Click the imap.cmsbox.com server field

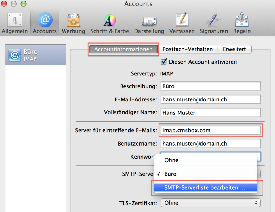click(210, 130)
